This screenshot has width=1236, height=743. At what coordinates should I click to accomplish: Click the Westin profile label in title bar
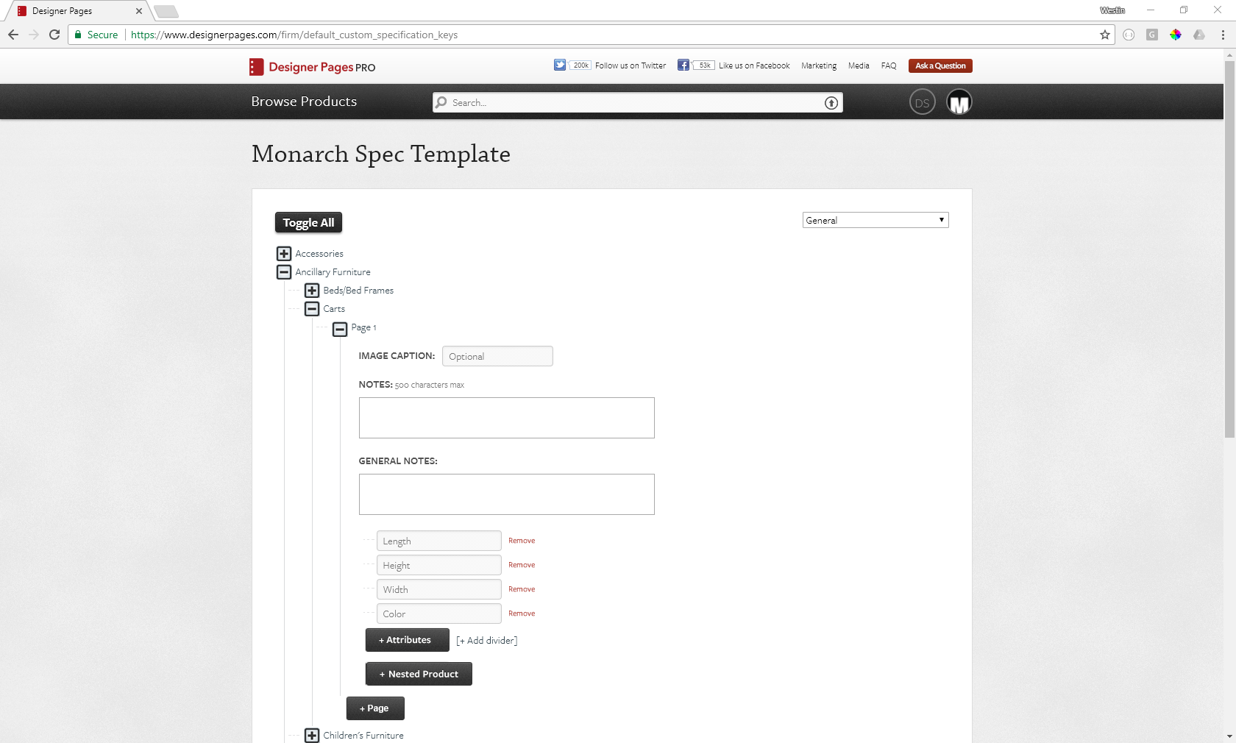coord(1112,10)
